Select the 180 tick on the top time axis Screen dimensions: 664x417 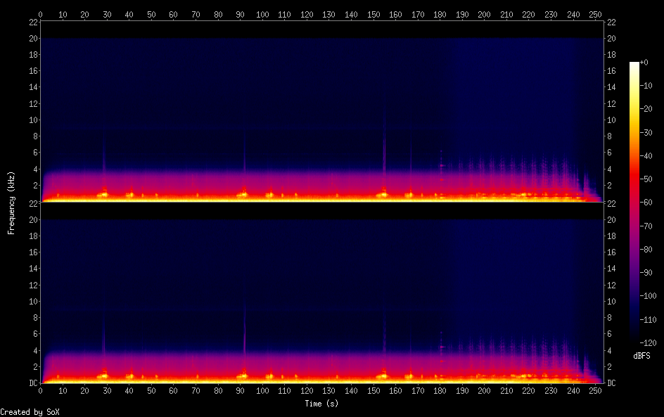440,14
